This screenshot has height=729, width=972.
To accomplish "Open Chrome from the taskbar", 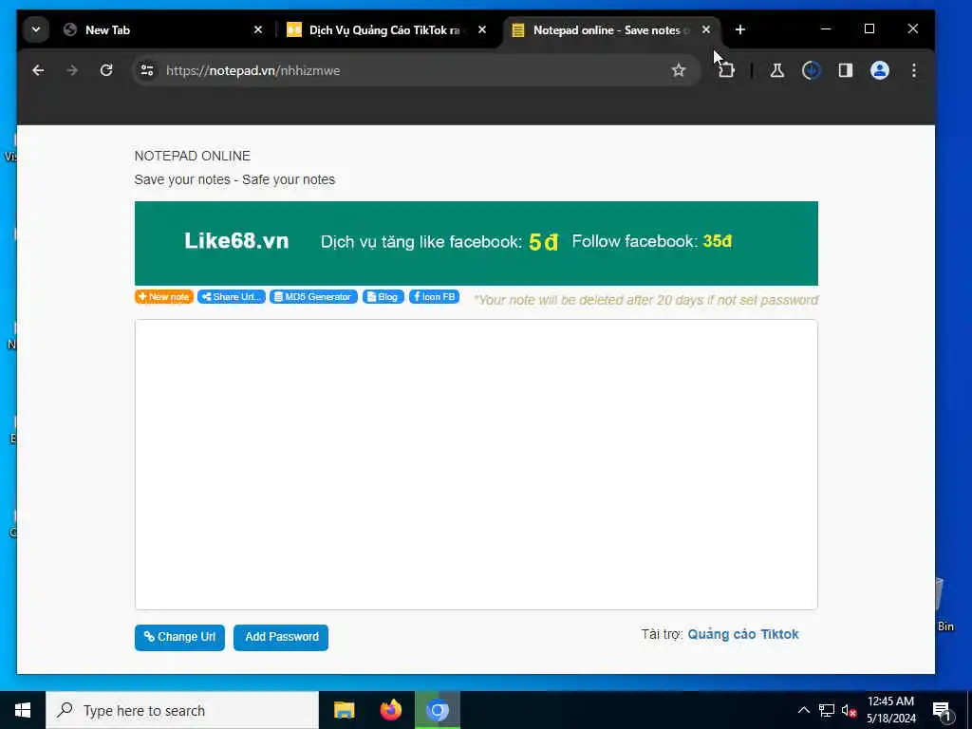I will point(438,710).
